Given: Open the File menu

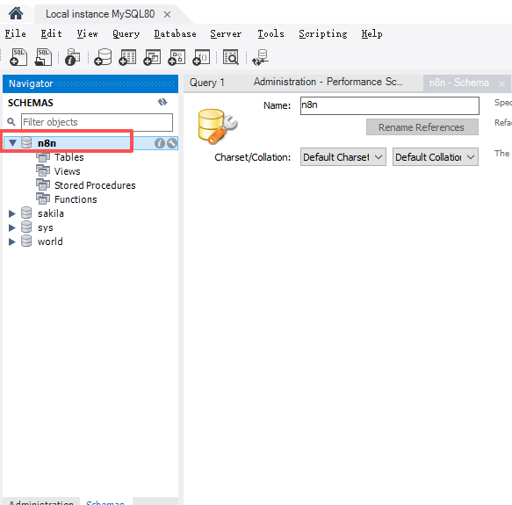Looking at the screenshot, I should tap(15, 33).
